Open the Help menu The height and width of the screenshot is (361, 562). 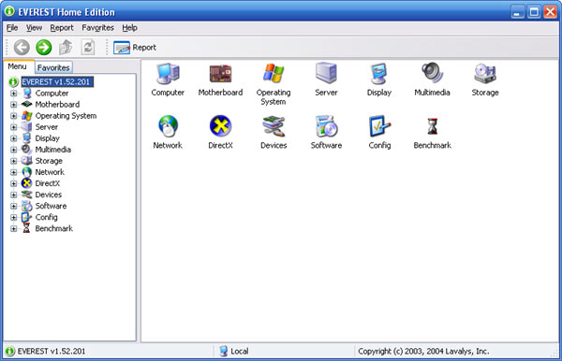tap(130, 28)
